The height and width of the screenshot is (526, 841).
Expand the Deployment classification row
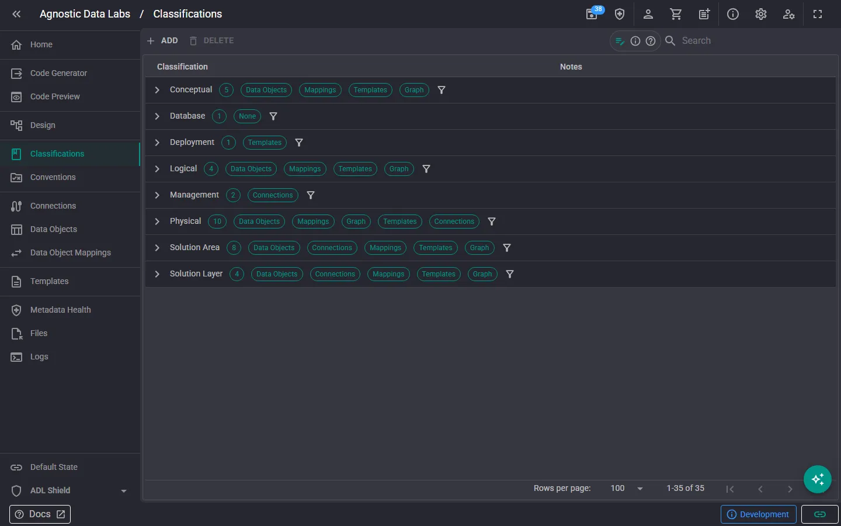coord(157,143)
